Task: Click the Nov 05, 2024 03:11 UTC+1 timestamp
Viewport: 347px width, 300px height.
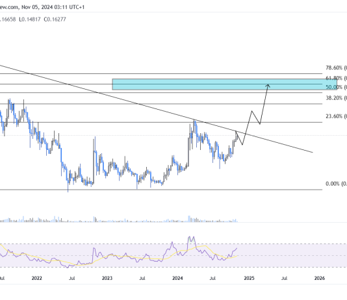Action: point(53,7)
